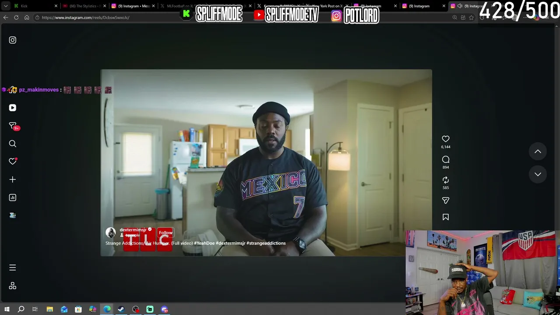Click the 585 reposts count

[446, 188]
